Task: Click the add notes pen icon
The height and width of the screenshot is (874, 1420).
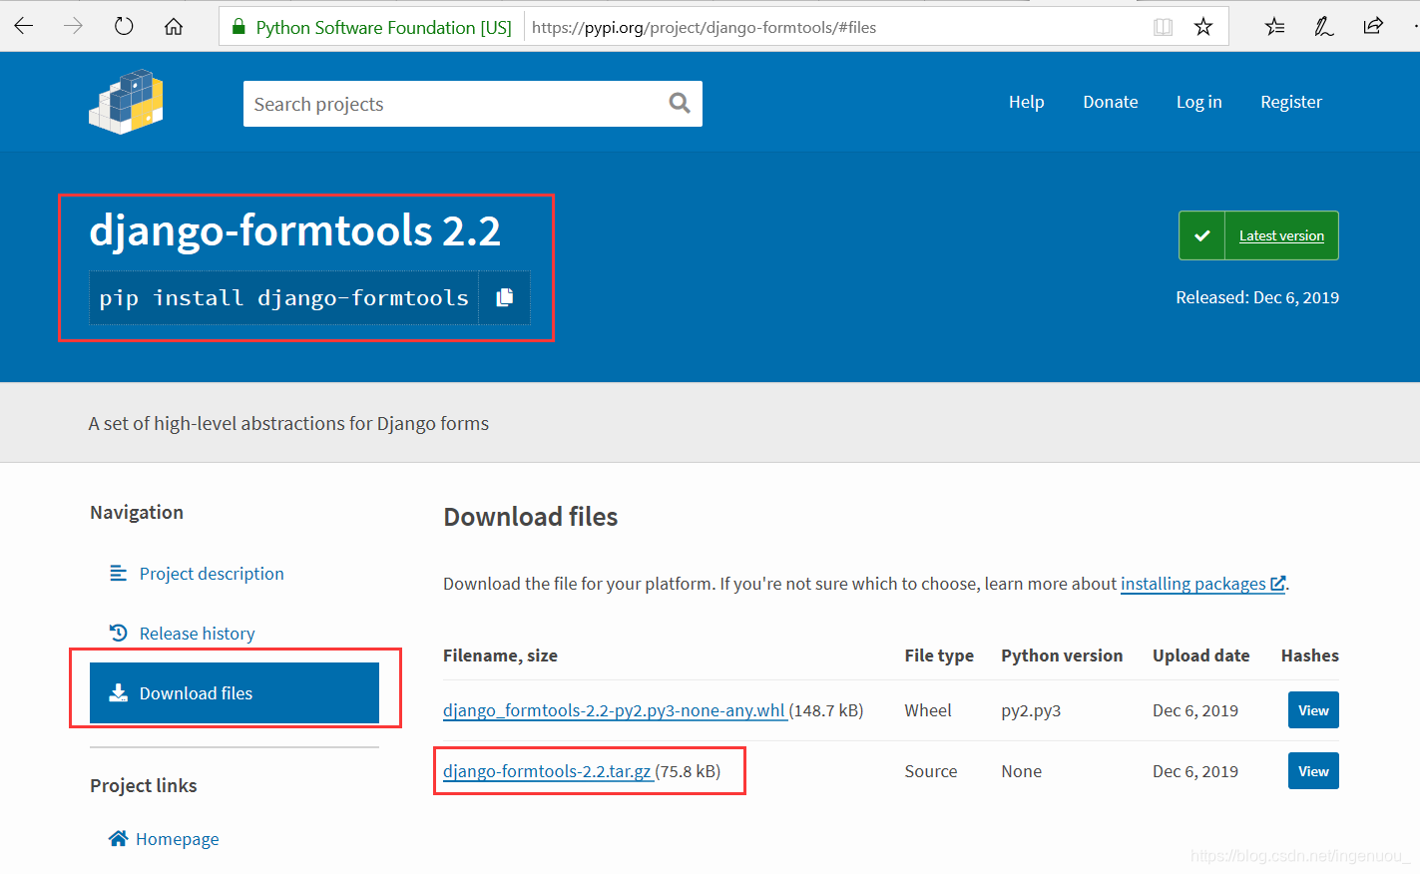Action: [x=1324, y=27]
